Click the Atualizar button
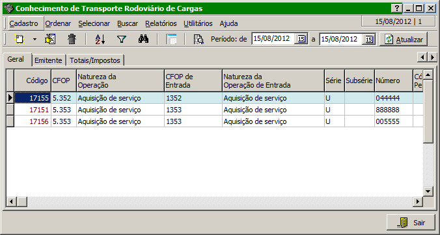The image size is (440, 235). (404, 40)
